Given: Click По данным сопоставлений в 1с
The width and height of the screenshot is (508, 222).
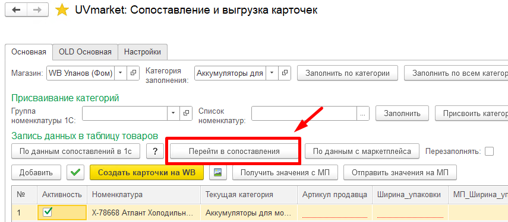Looking at the screenshot, I should 76,152.
